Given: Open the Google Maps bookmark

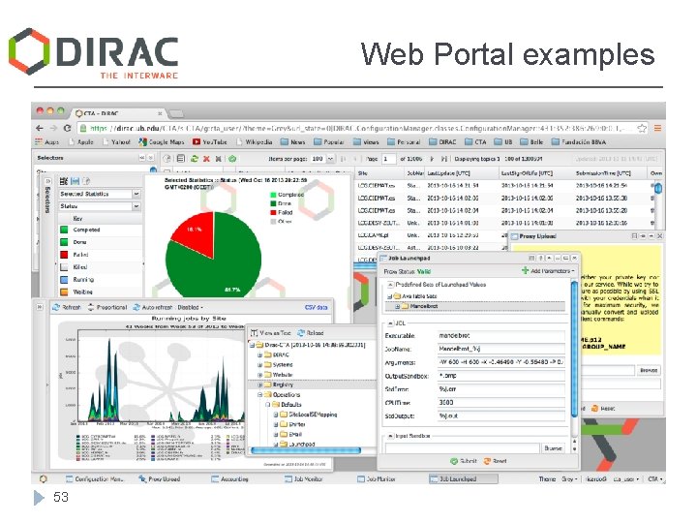Looking at the screenshot, I should pos(161,141).
